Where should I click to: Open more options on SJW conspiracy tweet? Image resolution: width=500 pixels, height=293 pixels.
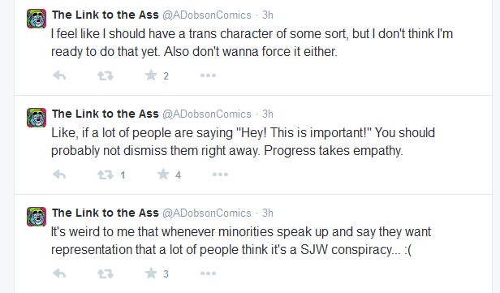pos(209,274)
